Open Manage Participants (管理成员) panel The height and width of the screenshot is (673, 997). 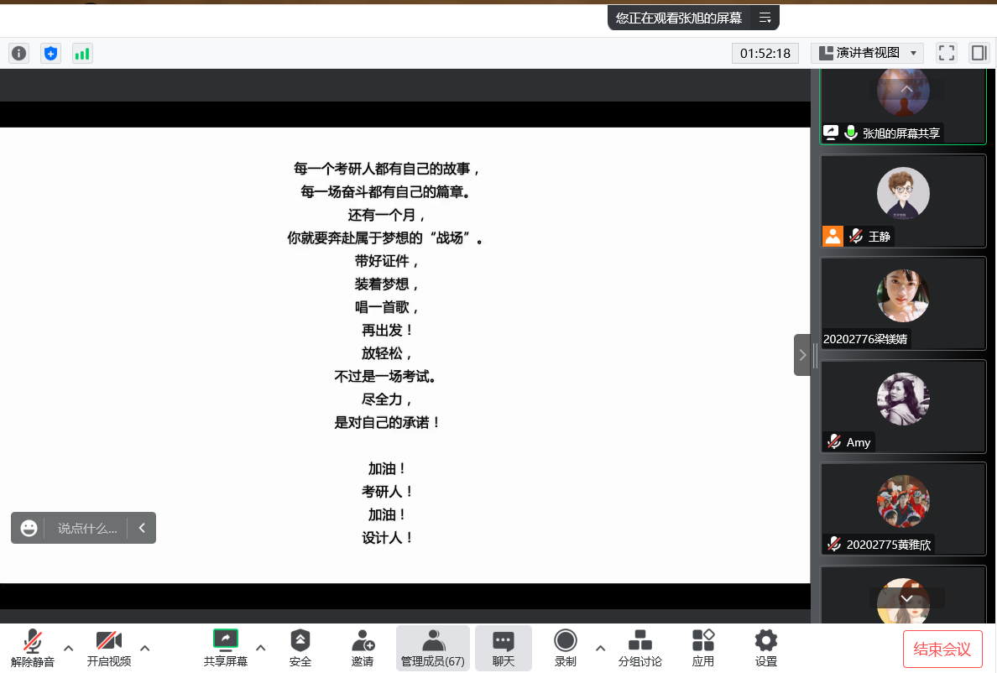click(x=433, y=648)
